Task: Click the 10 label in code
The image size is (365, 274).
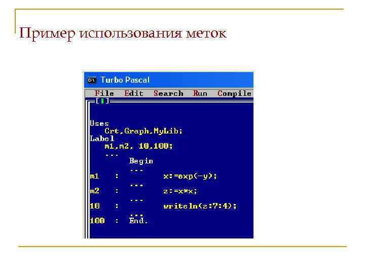Action: [x=95, y=206]
